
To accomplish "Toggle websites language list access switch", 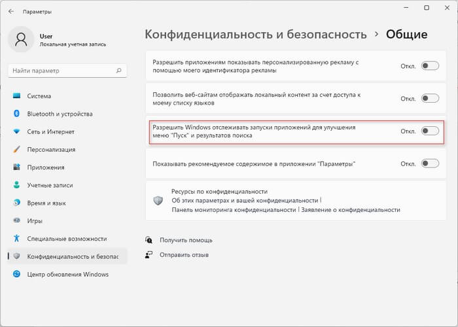I will [430, 98].
